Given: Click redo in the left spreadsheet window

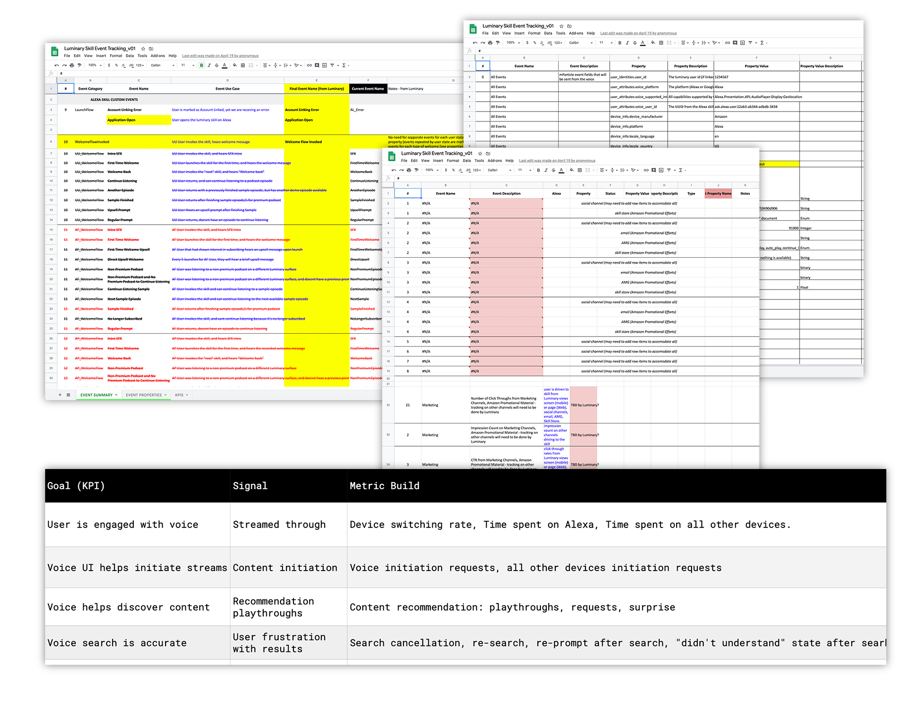Looking at the screenshot, I should point(64,65).
